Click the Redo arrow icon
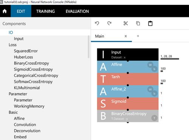Screen dimensions: 189x140 (x=109, y=23)
